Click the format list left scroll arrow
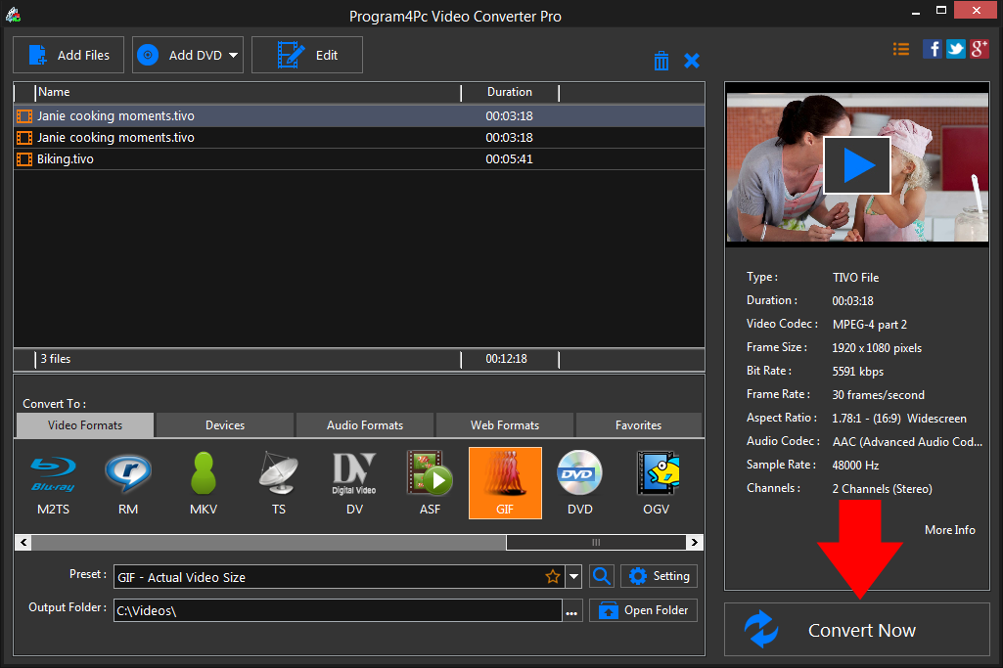This screenshot has width=1003, height=668. tap(23, 543)
